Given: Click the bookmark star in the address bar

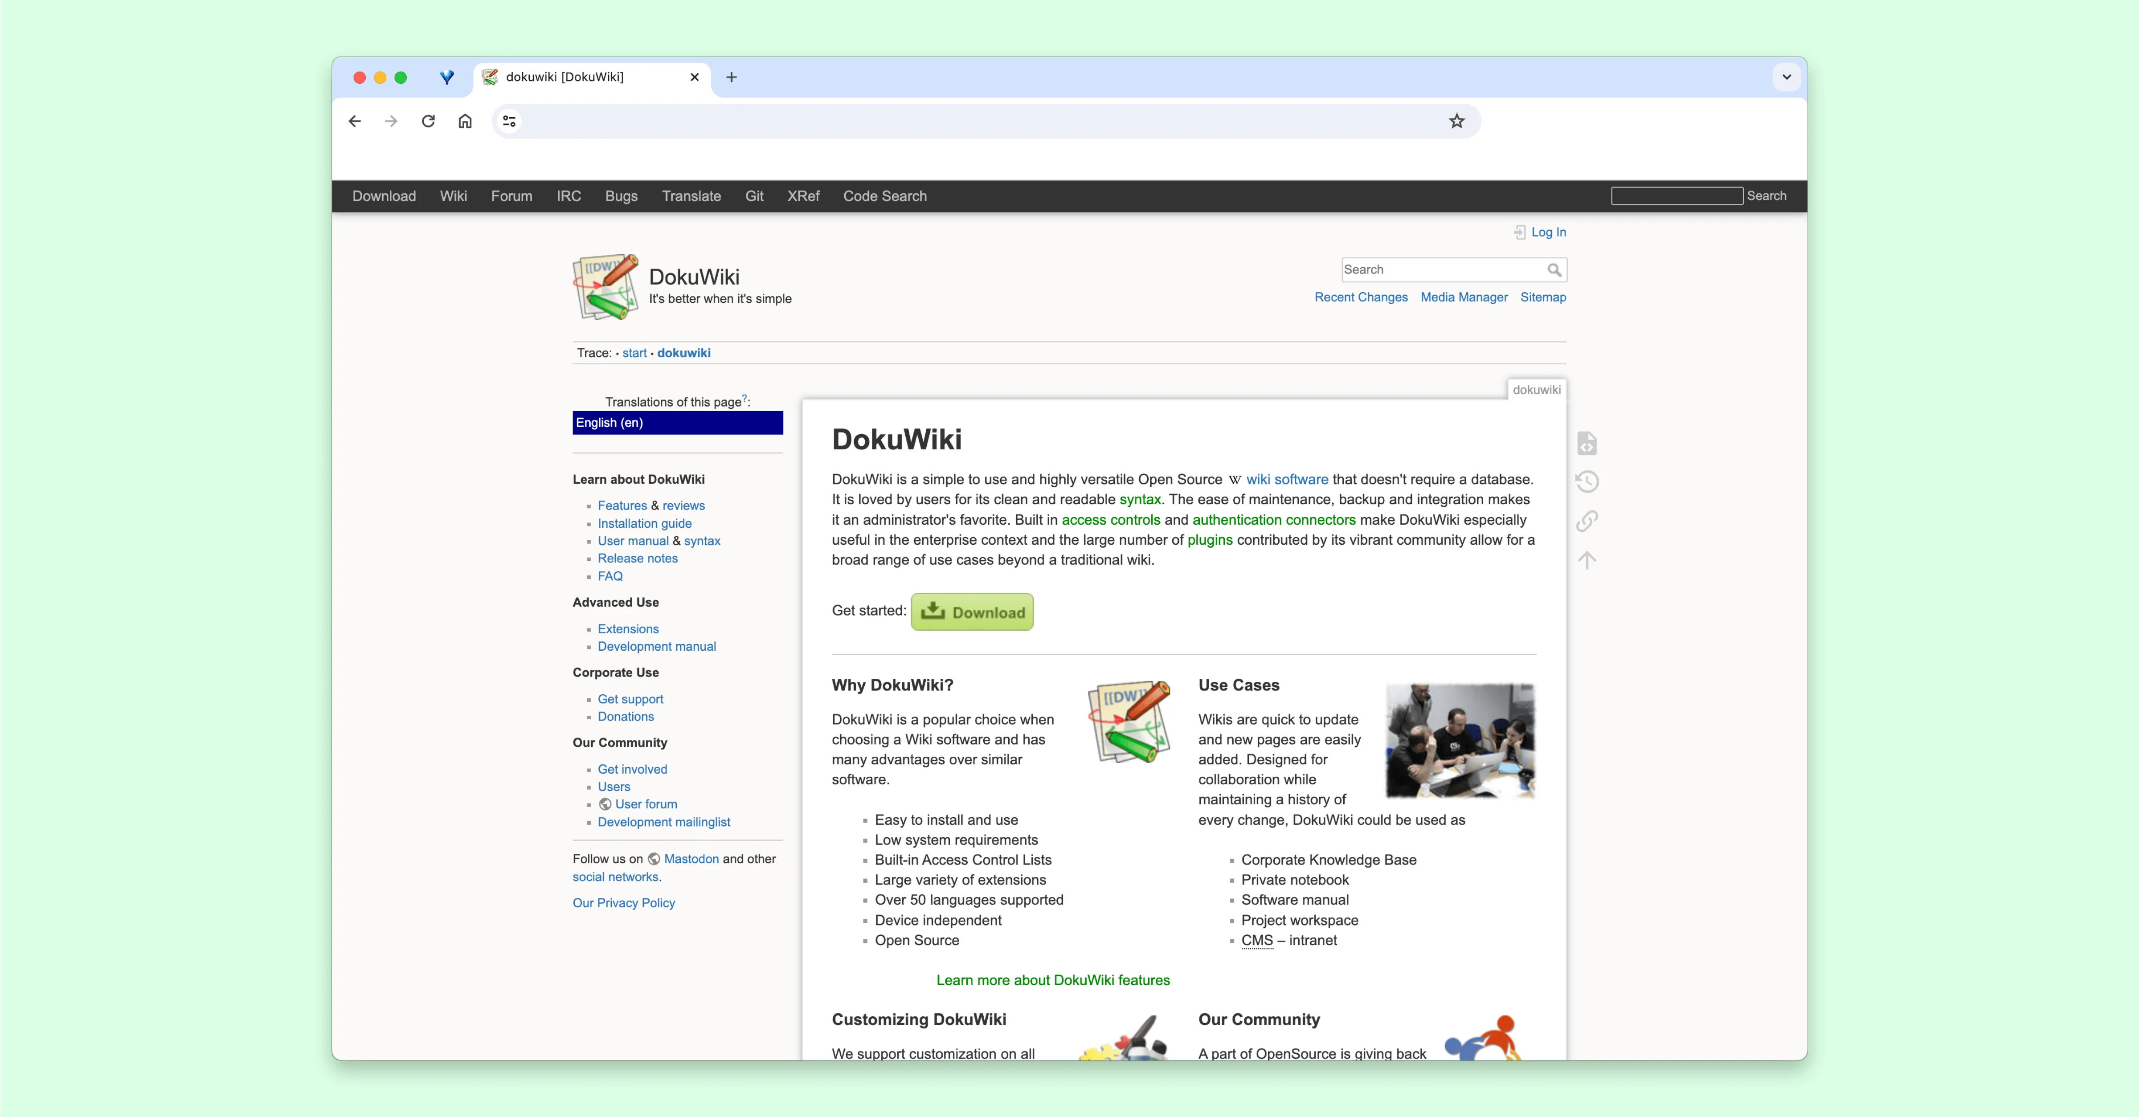Looking at the screenshot, I should (x=1457, y=121).
